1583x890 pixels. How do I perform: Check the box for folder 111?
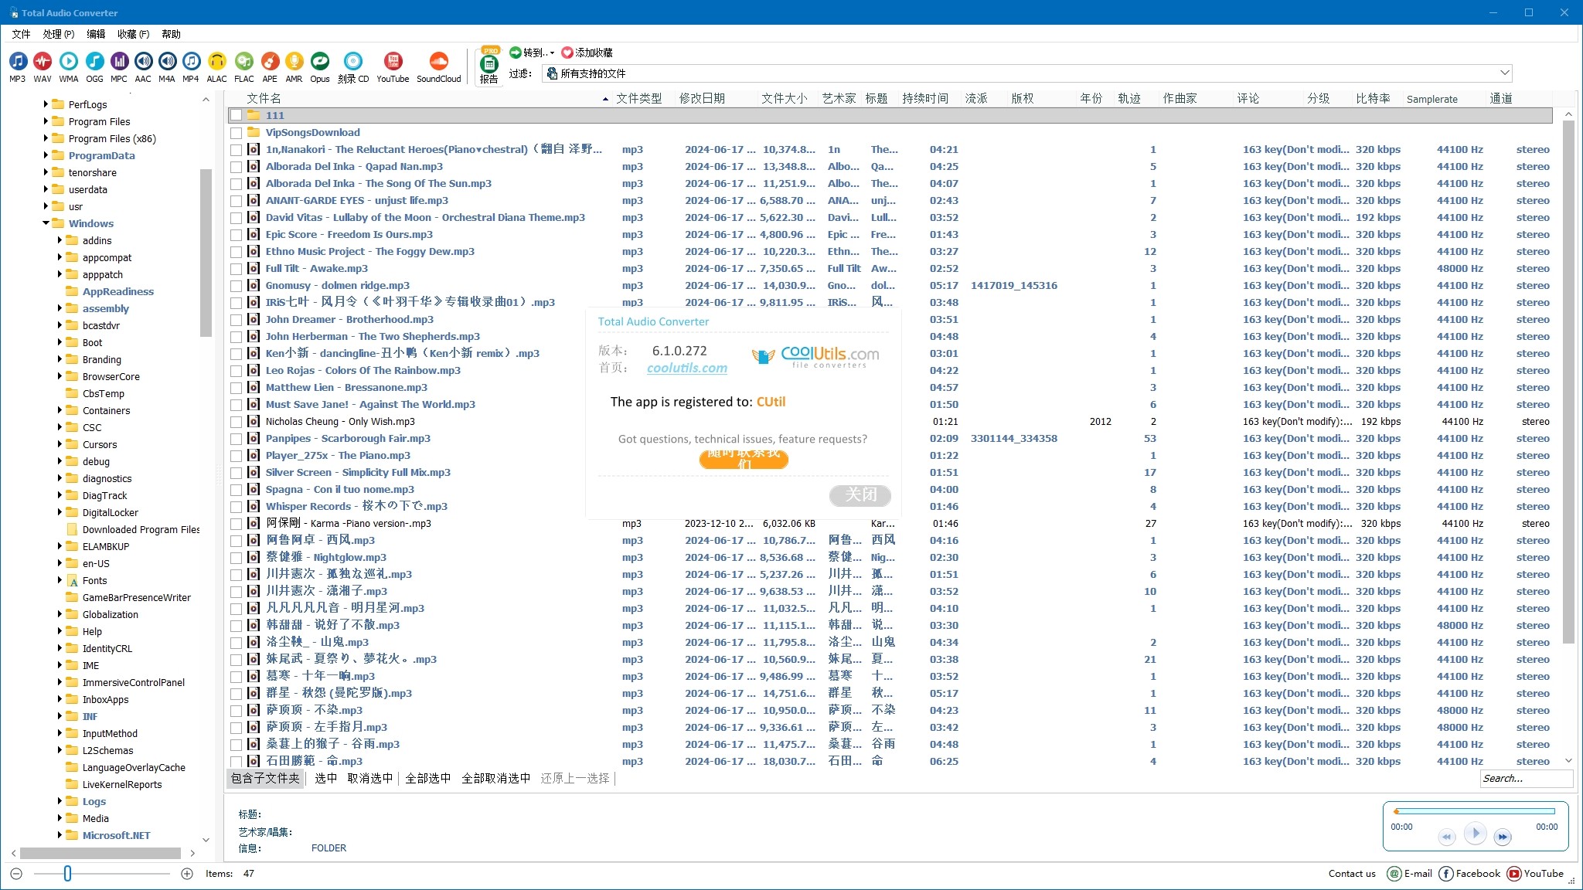[x=236, y=116]
